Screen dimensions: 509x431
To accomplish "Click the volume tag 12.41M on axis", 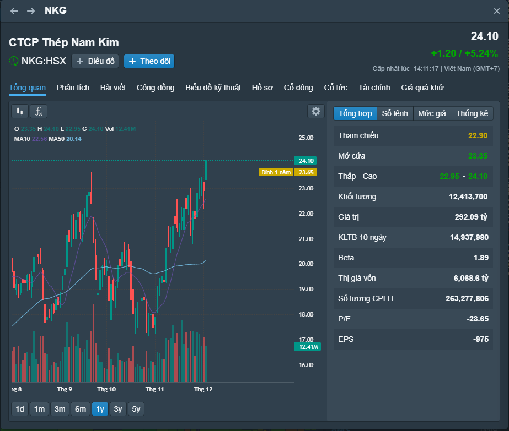I will tap(307, 347).
